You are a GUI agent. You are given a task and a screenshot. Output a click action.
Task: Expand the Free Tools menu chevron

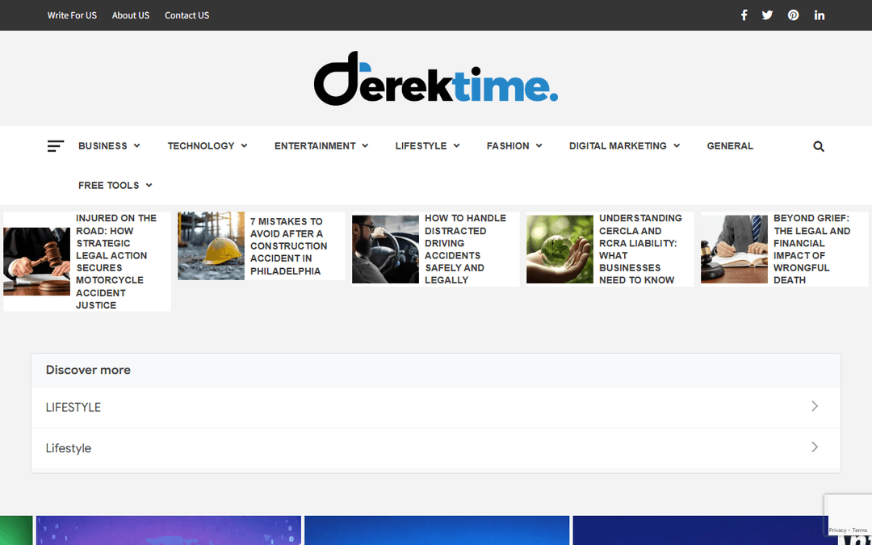(149, 185)
